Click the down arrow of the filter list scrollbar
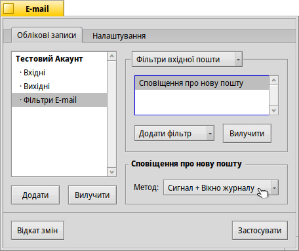Image resolution: width=299 pixels, height=251 pixels. 274,111
